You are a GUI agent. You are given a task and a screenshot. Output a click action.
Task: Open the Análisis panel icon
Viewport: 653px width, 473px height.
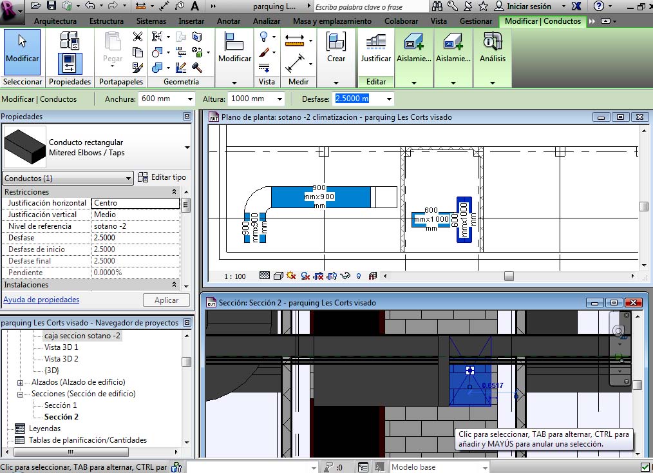(492, 49)
